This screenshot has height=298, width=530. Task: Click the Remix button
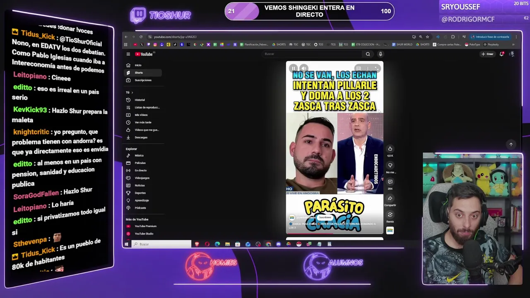pyautogui.click(x=390, y=215)
